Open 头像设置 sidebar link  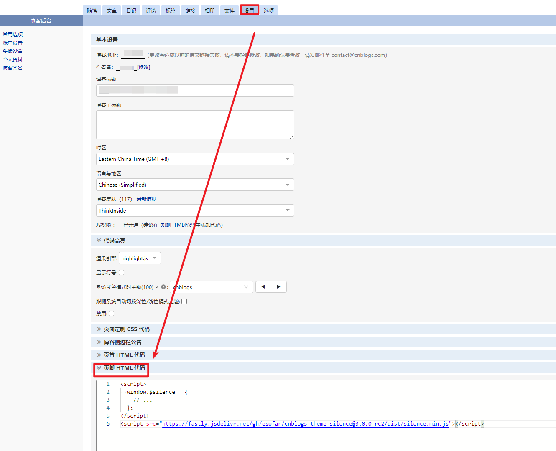pos(13,51)
